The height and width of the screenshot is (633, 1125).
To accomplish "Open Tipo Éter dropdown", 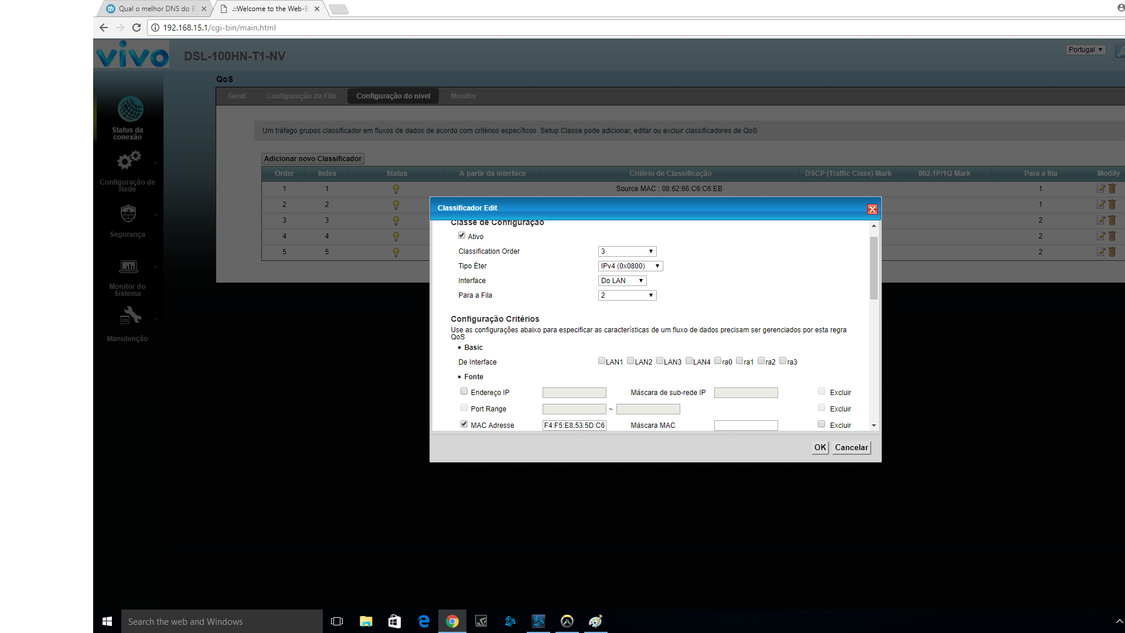I will tap(630, 266).
